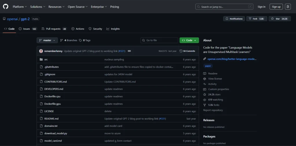Expand commit message ellipsis button

pos(129,51)
